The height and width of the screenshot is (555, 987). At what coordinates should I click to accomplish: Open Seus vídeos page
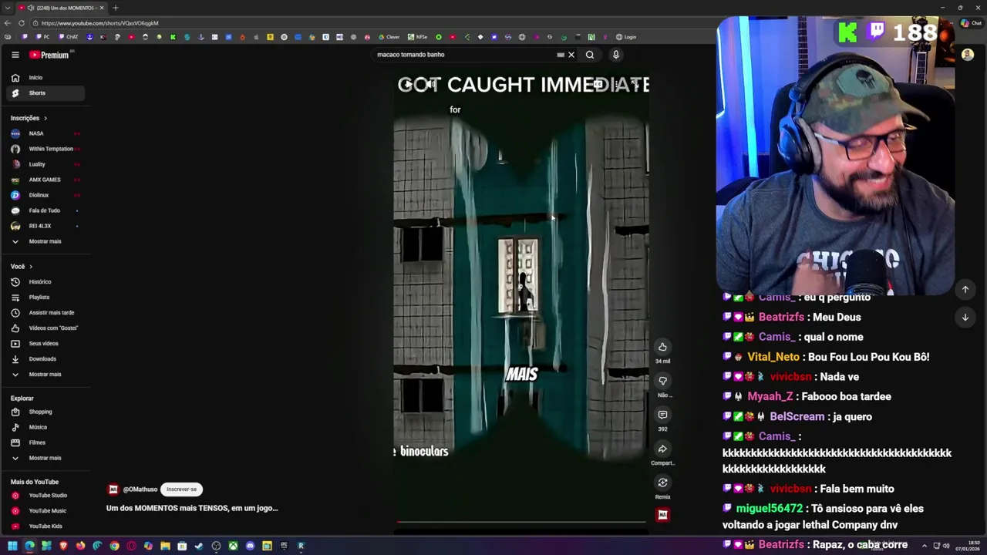45,343
